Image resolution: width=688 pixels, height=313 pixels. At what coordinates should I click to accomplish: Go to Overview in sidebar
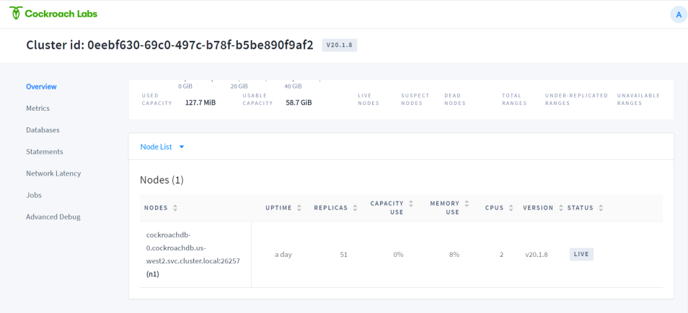(41, 86)
